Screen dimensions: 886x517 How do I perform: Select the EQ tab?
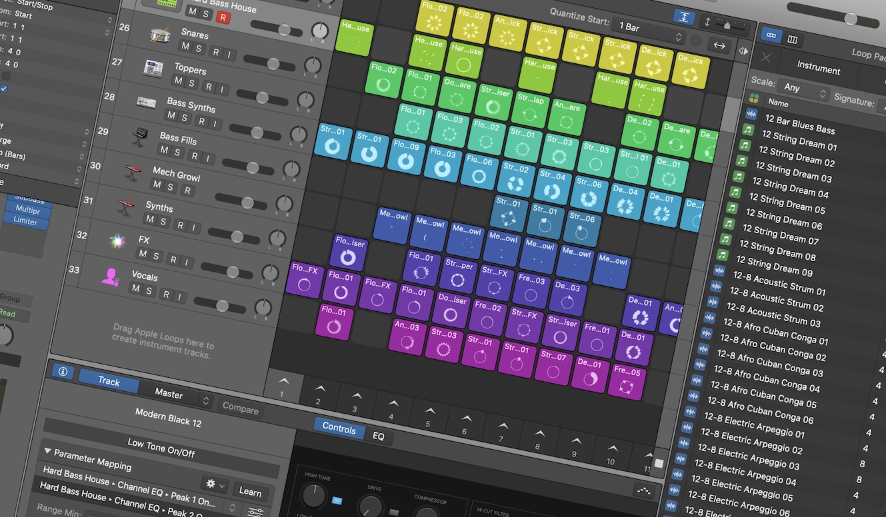[379, 436]
